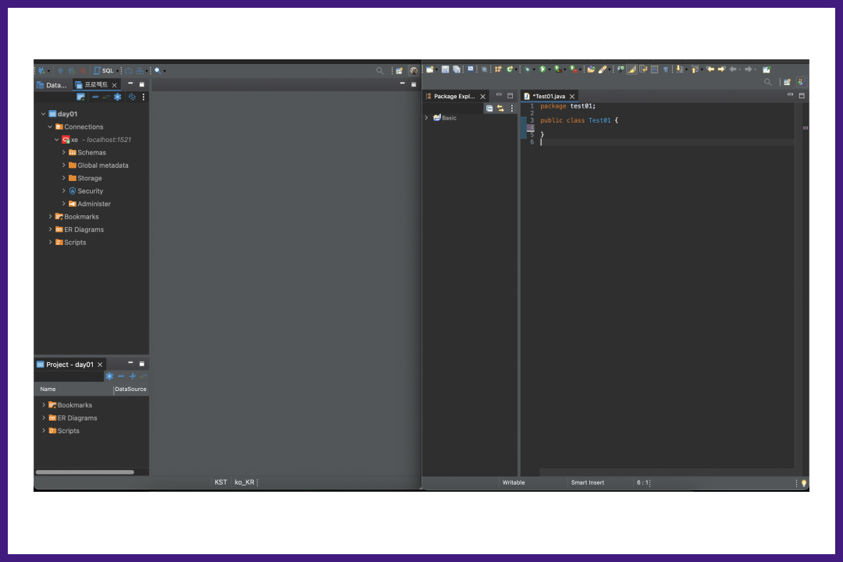Click the settings gear in 프로젝트 panel toolbar
Screen dimensions: 843x562
click(x=118, y=97)
